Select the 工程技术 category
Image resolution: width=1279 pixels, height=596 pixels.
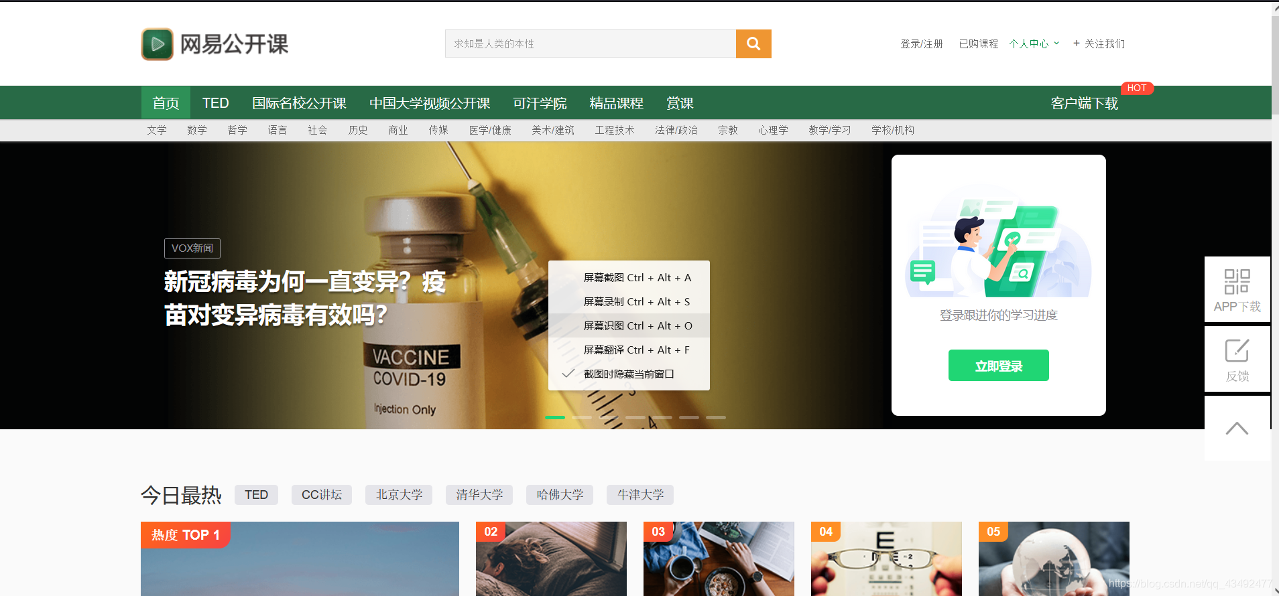pos(615,130)
